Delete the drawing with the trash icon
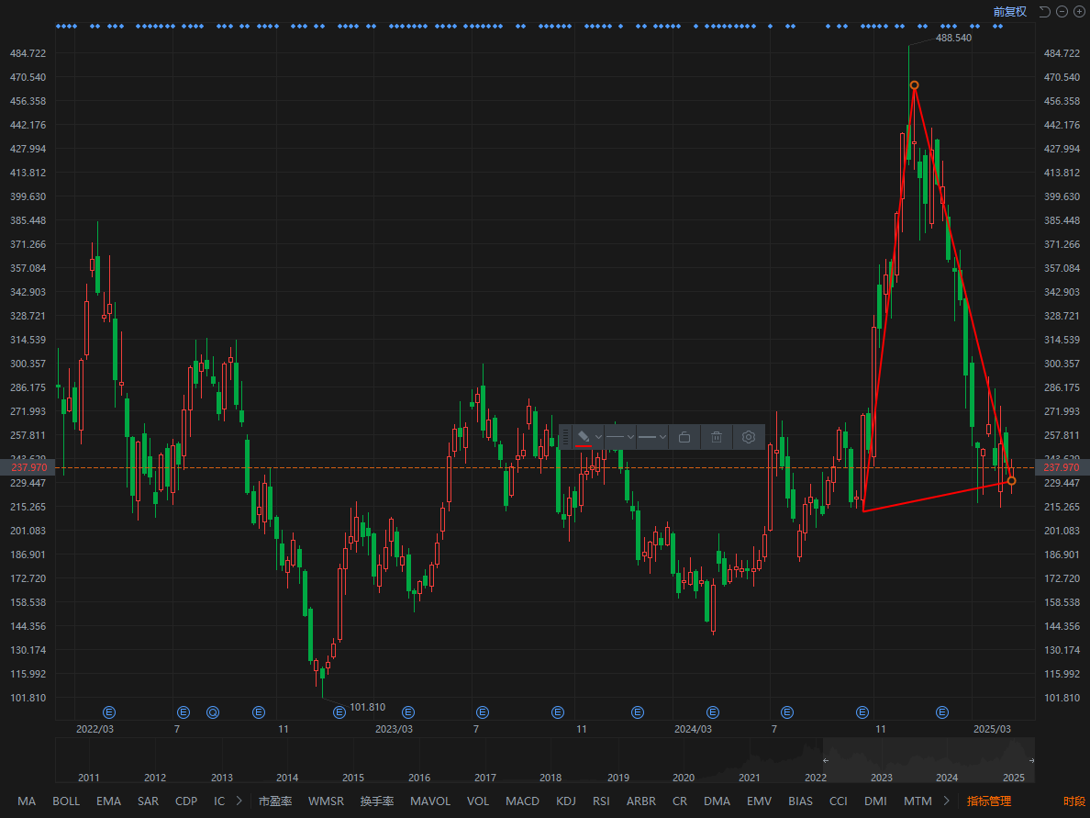This screenshot has height=818, width=1090. point(717,437)
